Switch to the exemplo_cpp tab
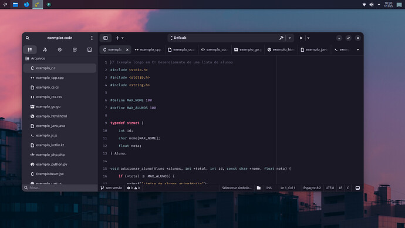This screenshot has width=405, height=228. [x=148, y=49]
